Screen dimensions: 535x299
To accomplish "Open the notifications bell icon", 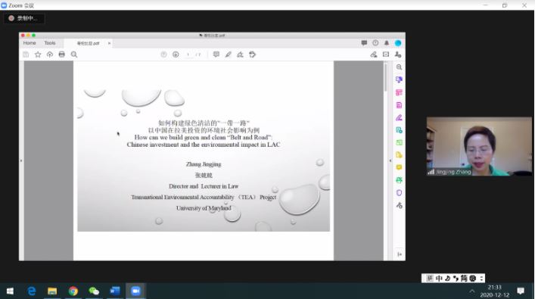I will [x=387, y=43].
